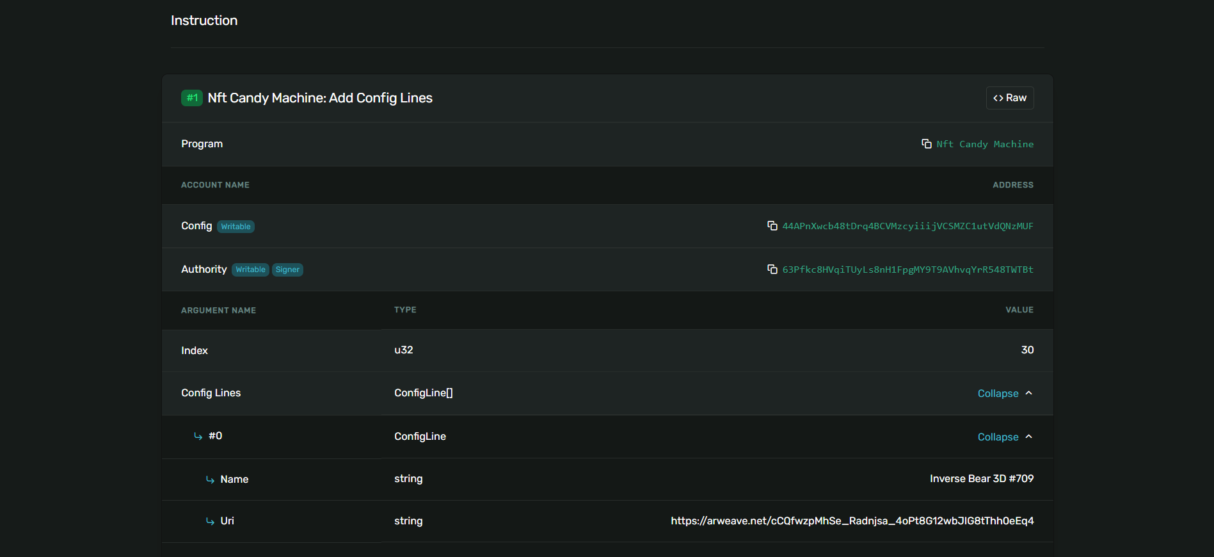The image size is (1214, 557).
Task: Click the #1 instruction number badge
Action: (192, 98)
